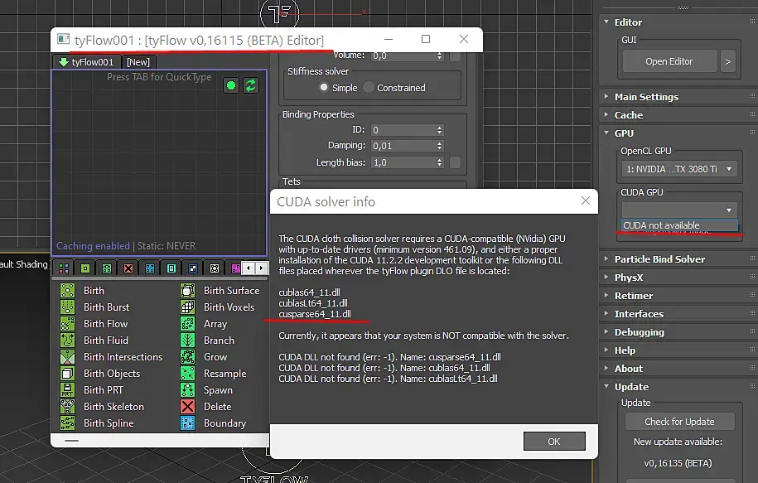Screen dimensions: 758x483
Task: Toggle the checkbox beside Volume value
Action: click(x=455, y=56)
